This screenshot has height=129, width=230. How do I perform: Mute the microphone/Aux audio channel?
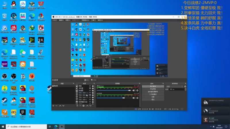134,90
